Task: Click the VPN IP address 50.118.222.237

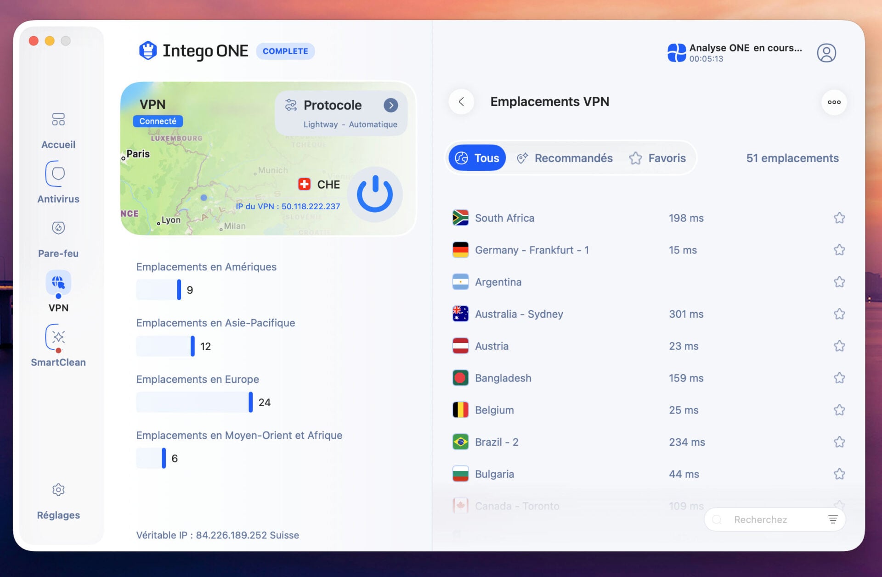Action: [x=311, y=207]
